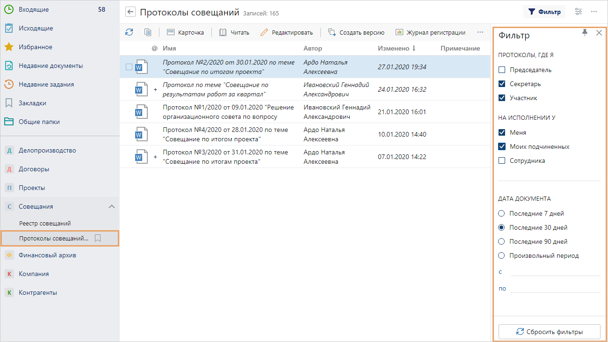
Task: Open Избранное with the star icon
Action: 35,47
